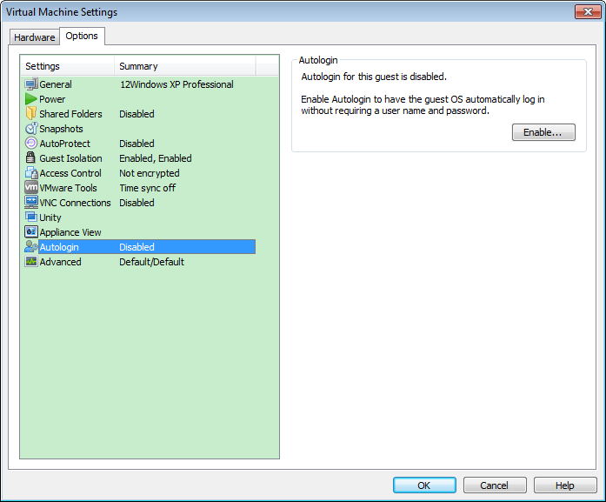This screenshot has width=606, height=502.
Task: Click 'Default/Default' summary value
Action: coord(151,262)
